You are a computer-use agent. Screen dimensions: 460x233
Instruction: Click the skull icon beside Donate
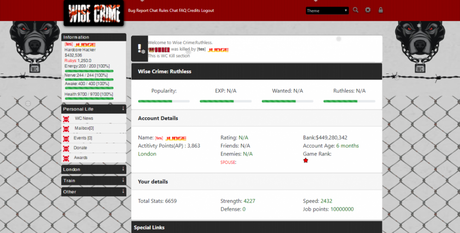point(66,148)
